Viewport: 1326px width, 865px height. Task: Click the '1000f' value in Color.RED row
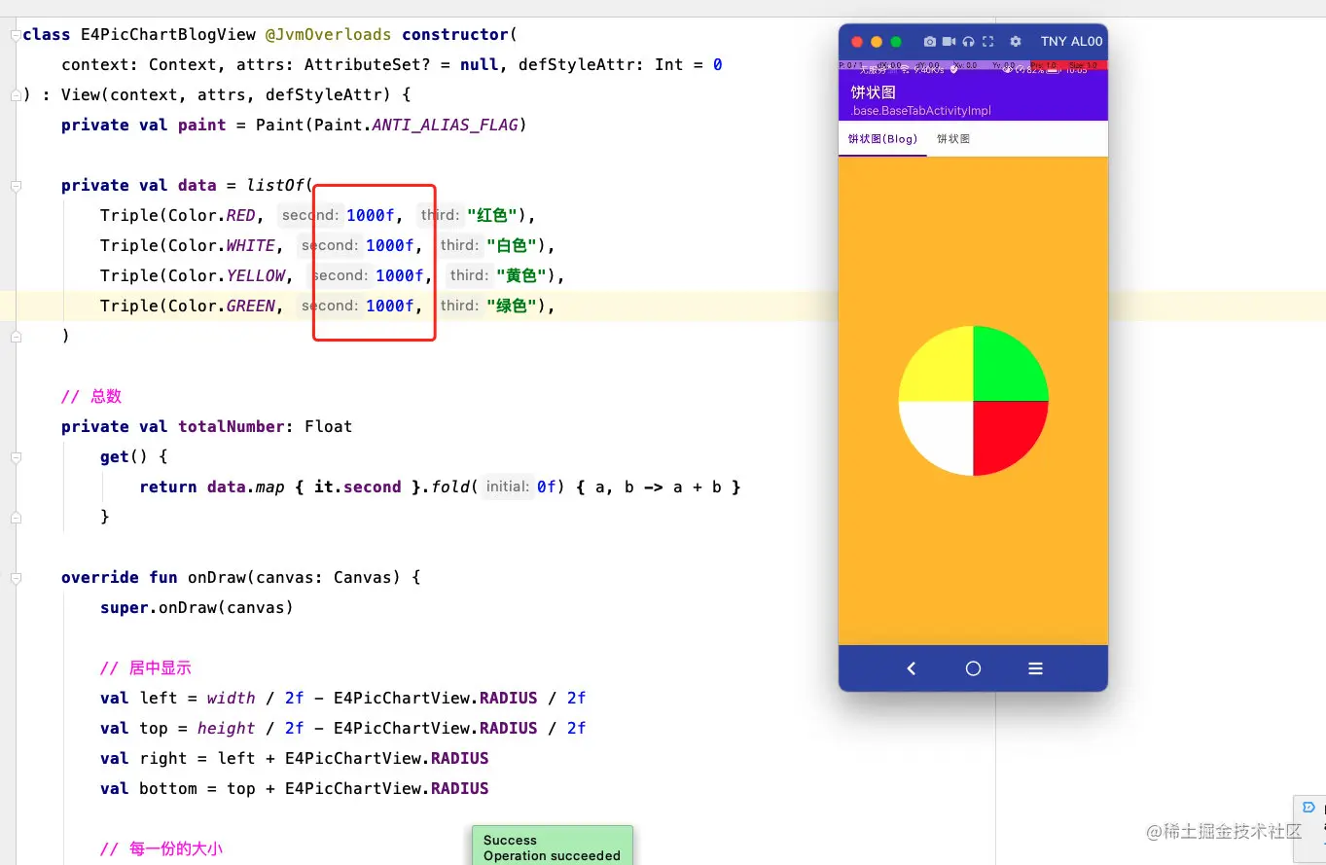371,216
